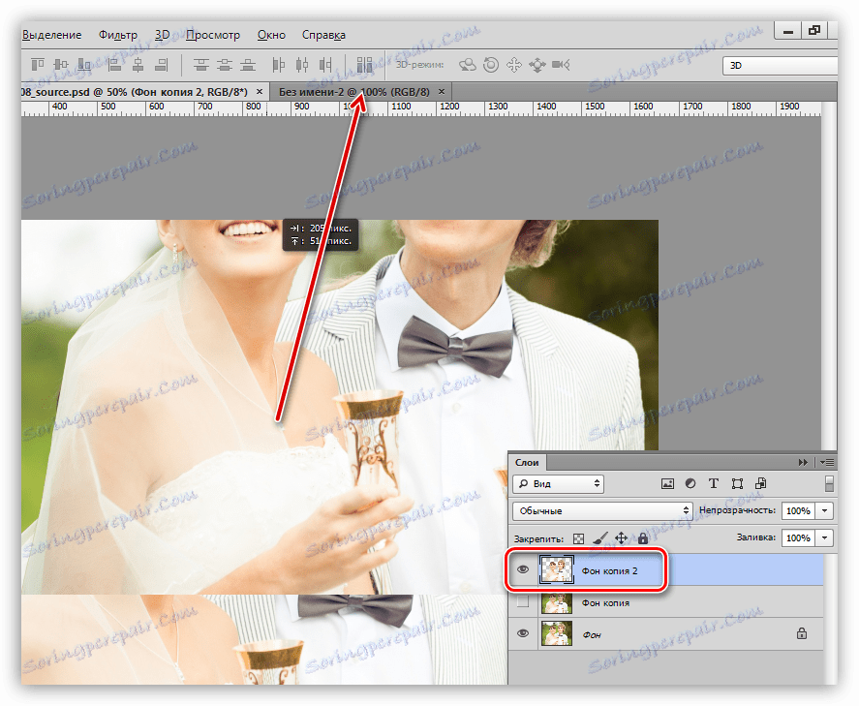Distribute vertical centers icon
The image size is (859, 706).
[x=225, y=65]
